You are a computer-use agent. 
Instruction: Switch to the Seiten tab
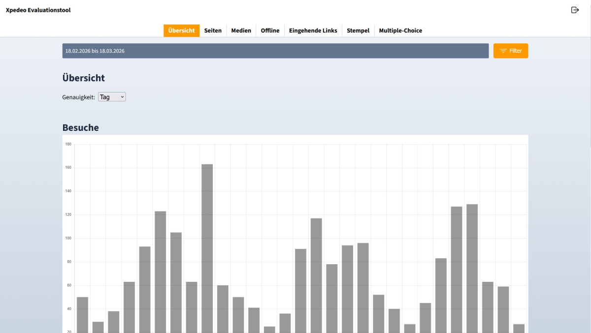[x=212, y=30]
